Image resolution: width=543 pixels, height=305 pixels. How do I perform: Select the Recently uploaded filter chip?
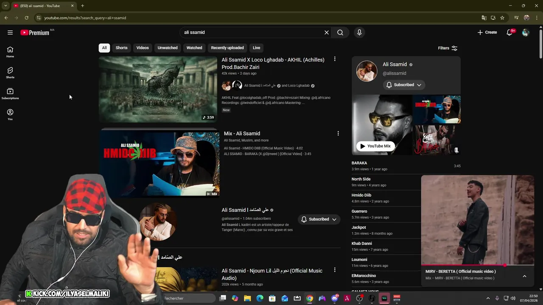[227, 48]
